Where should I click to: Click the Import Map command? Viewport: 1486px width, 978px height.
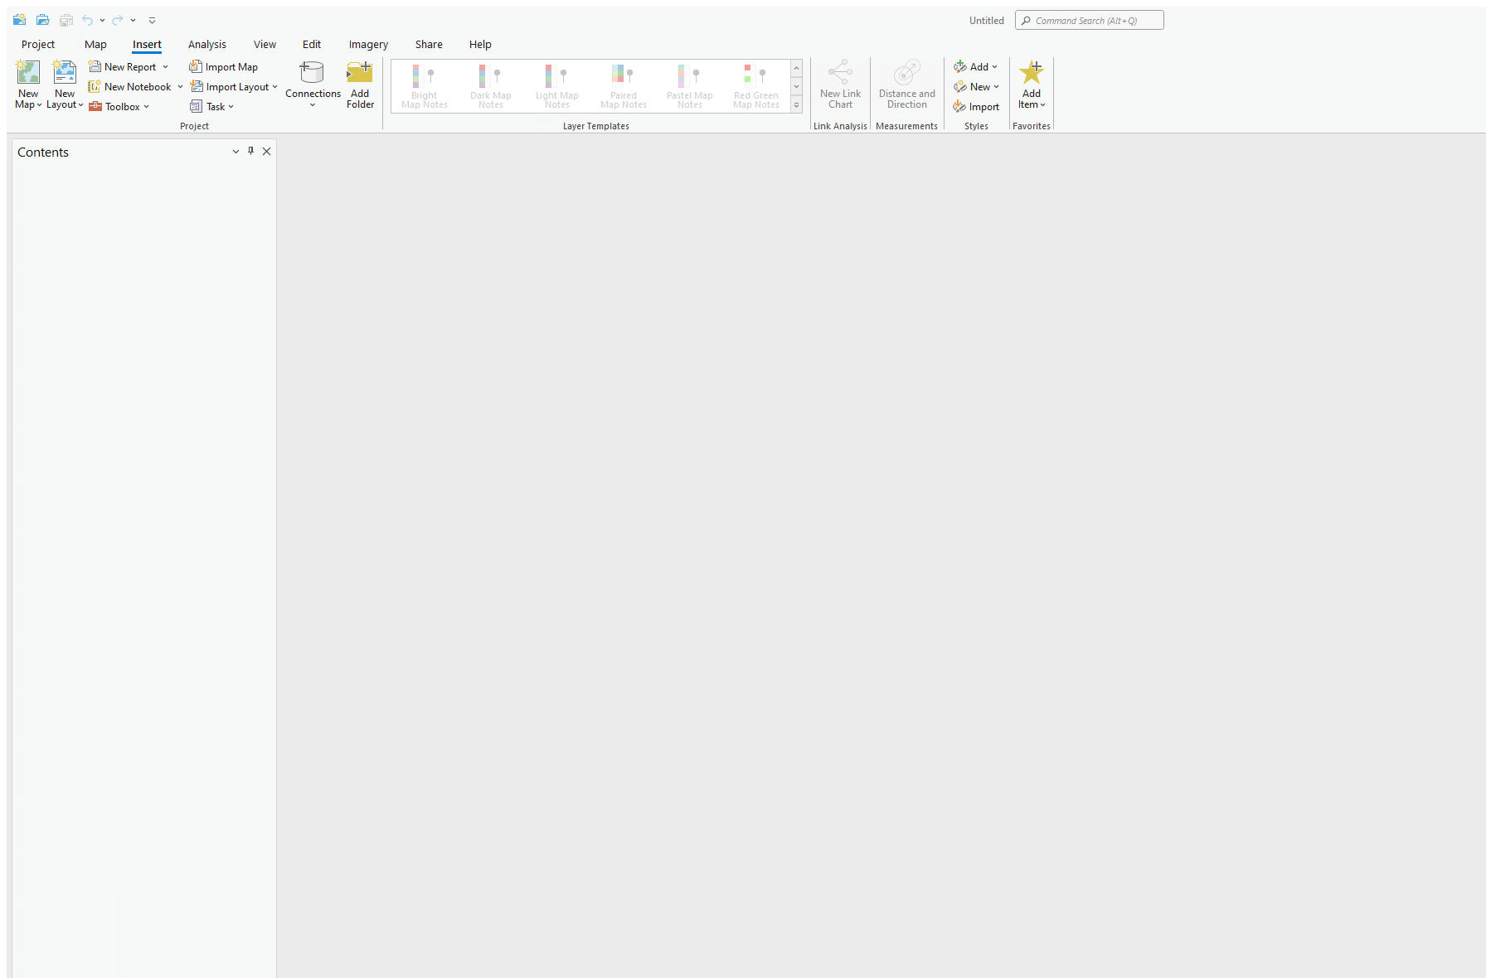pos(224,66)
